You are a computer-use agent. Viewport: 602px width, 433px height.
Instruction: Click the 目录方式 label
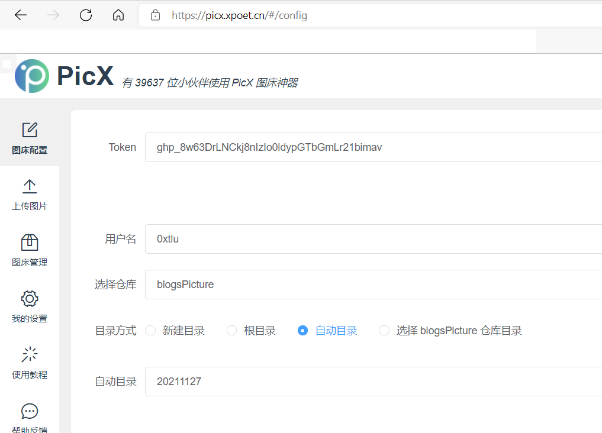tap(115, 331)
